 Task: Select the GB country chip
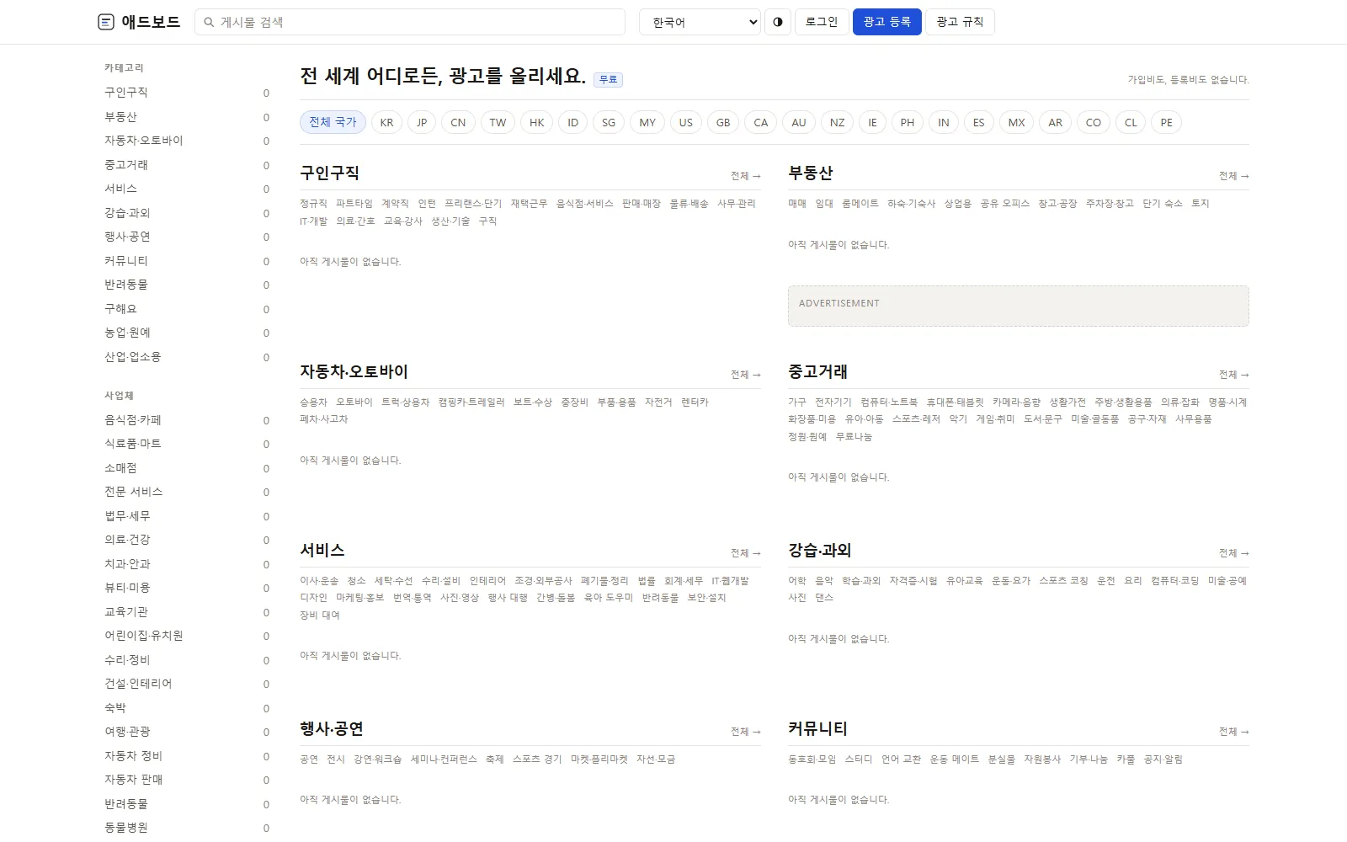pyautogui.click(x=723, y=122)
